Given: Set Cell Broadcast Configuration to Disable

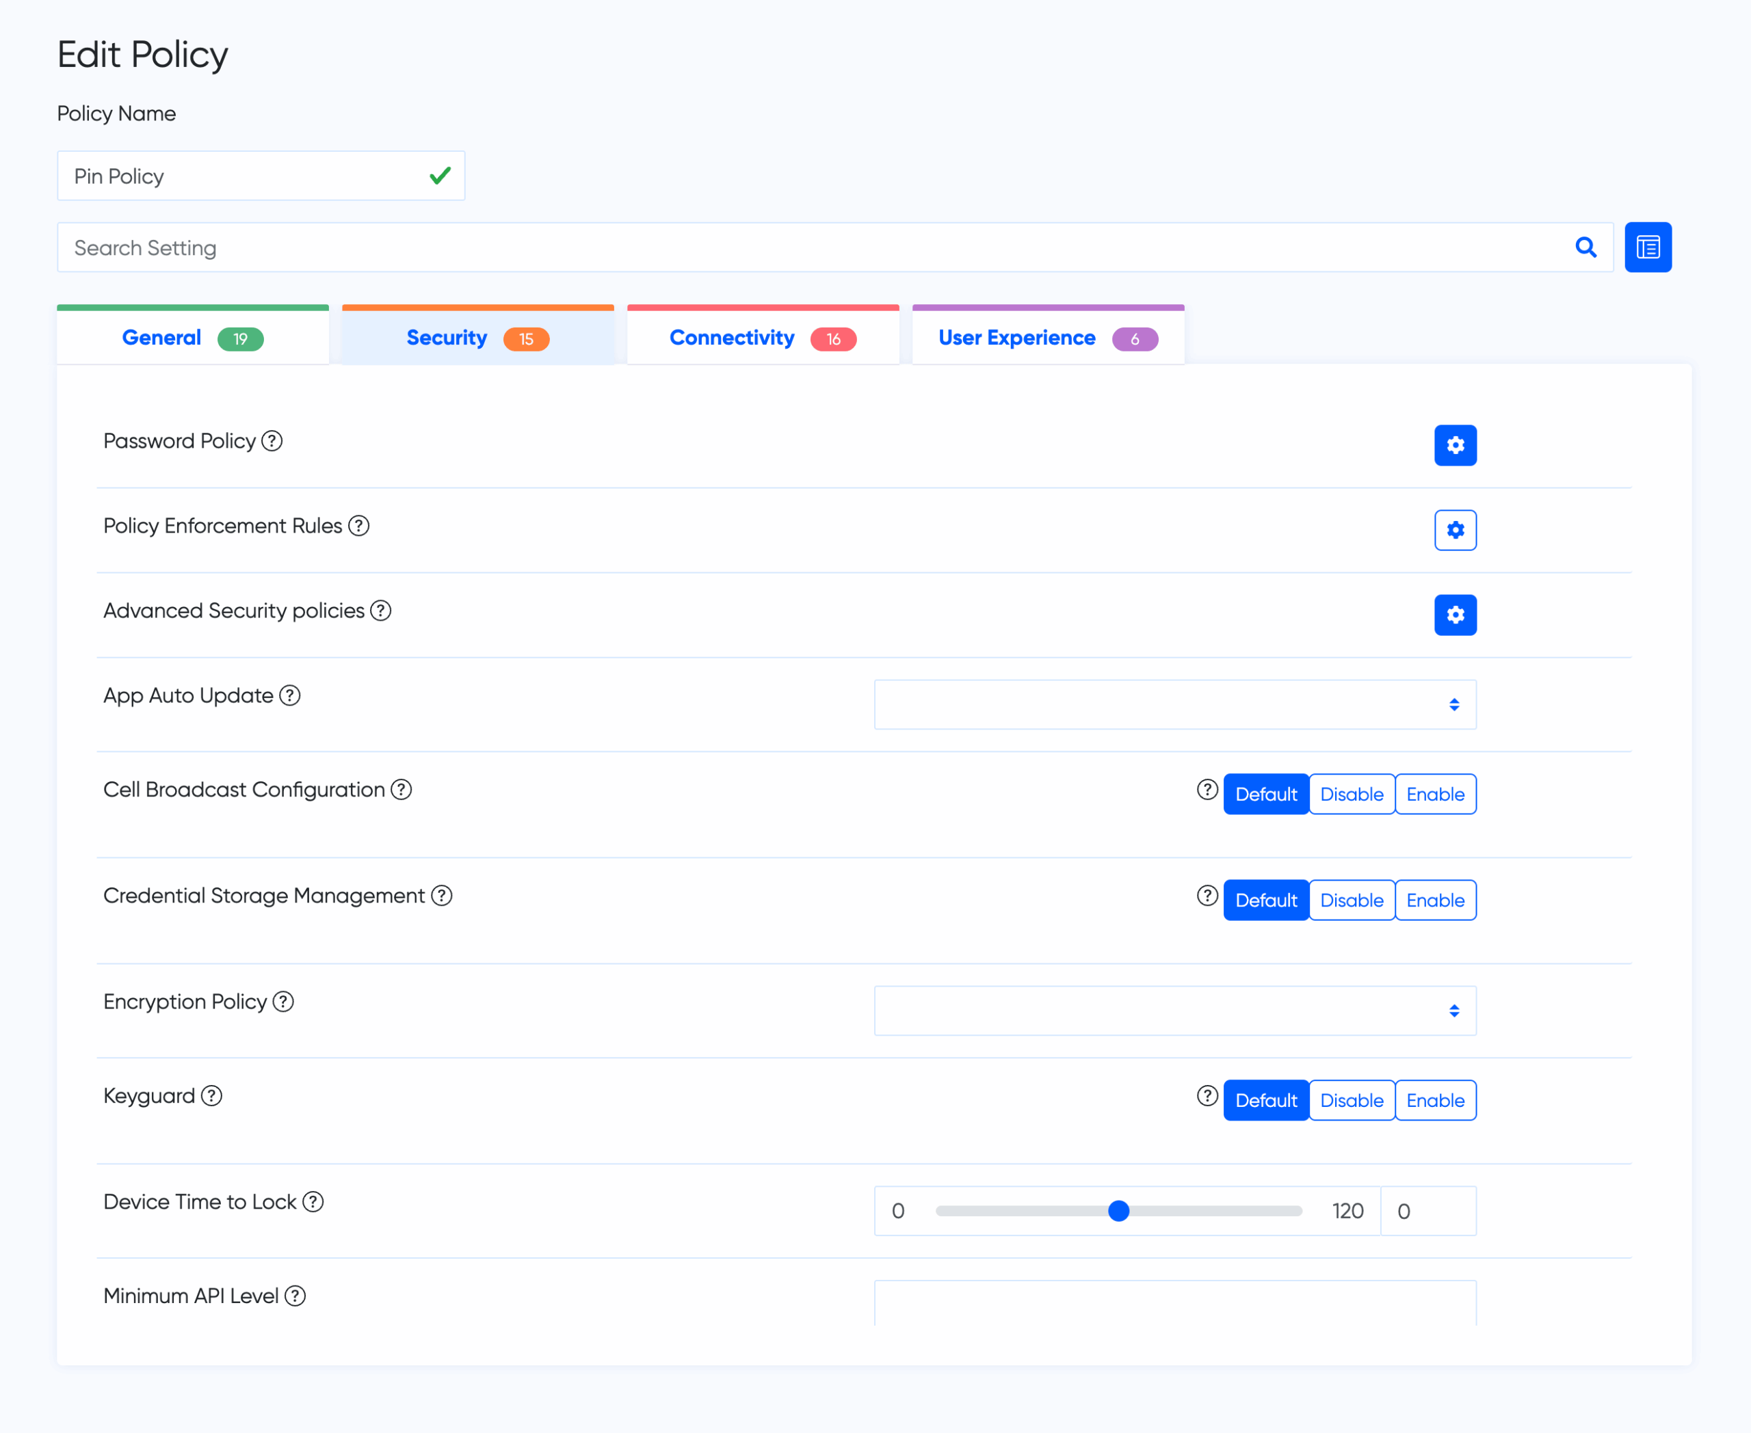Looking at the screenshot, I should click(1352, 794).
